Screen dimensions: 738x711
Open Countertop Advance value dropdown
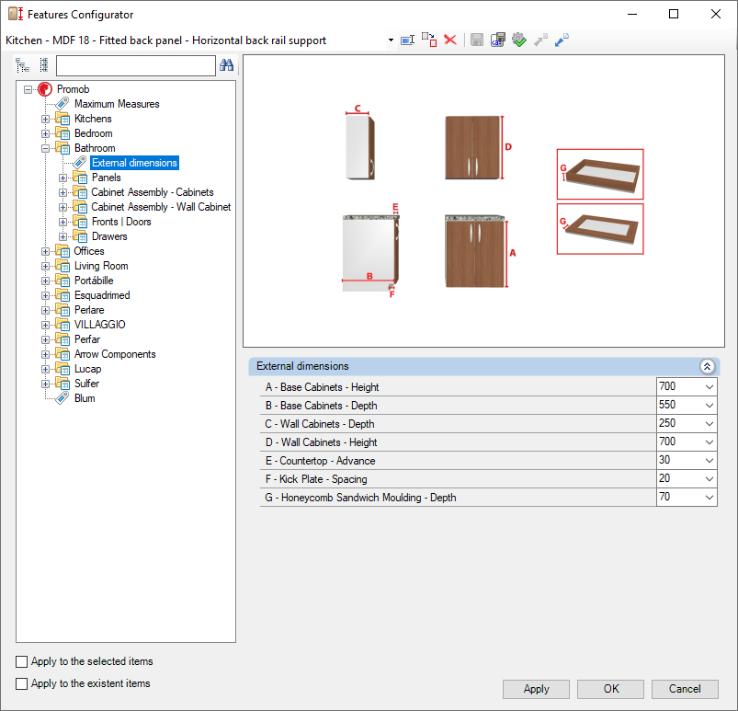coord(710,461)
